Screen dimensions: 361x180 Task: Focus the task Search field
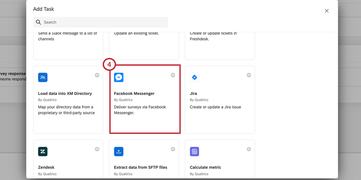[x=101, y=22]
